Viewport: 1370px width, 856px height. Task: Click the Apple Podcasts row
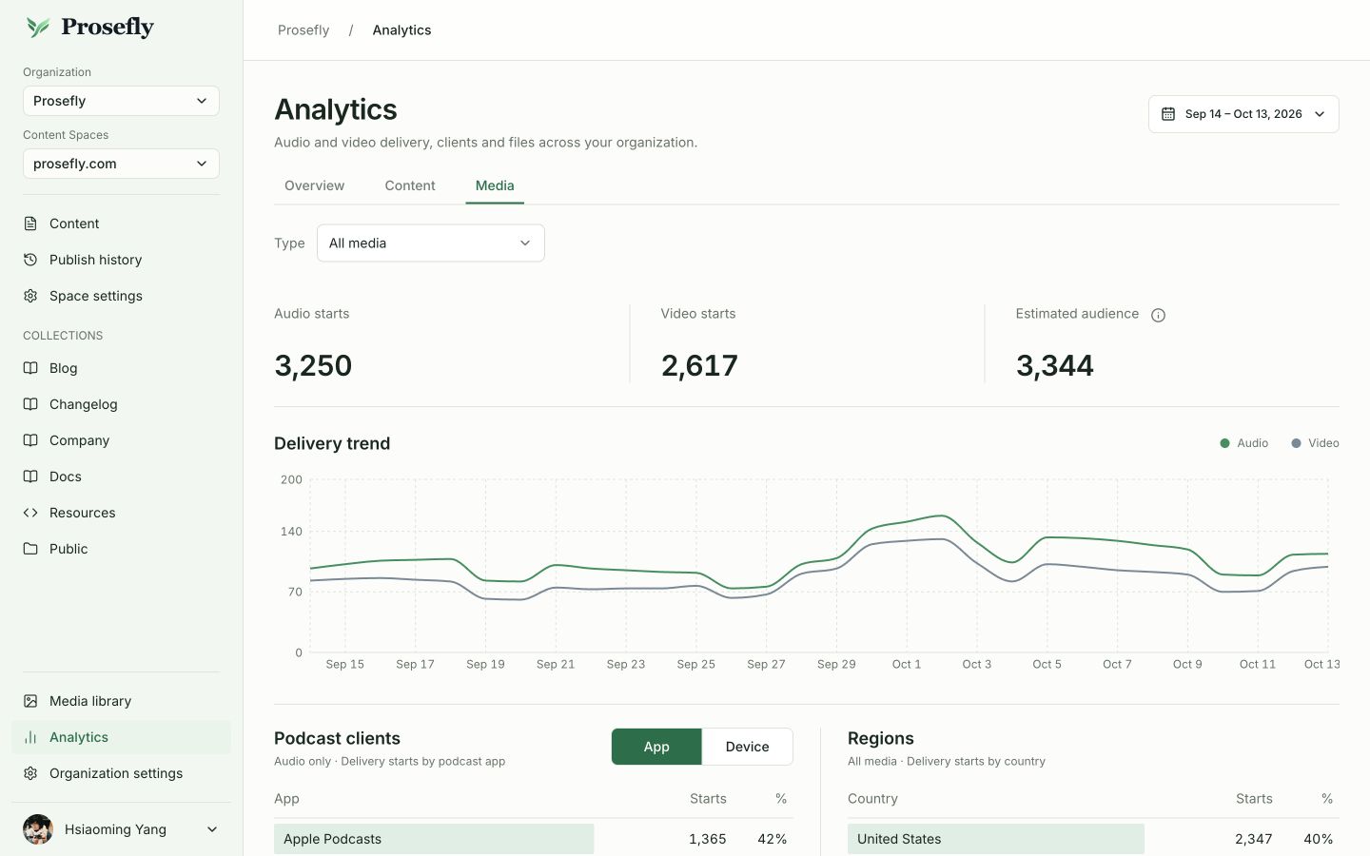click(x=533, y=839)
